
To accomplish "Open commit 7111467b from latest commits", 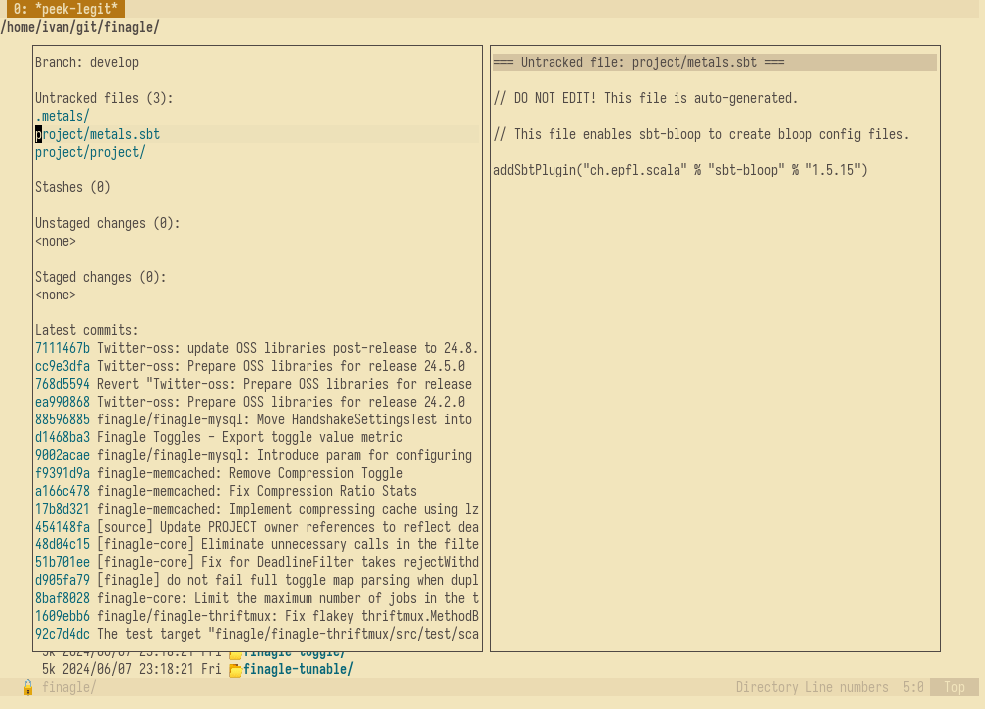I will (x=62, y=348).
